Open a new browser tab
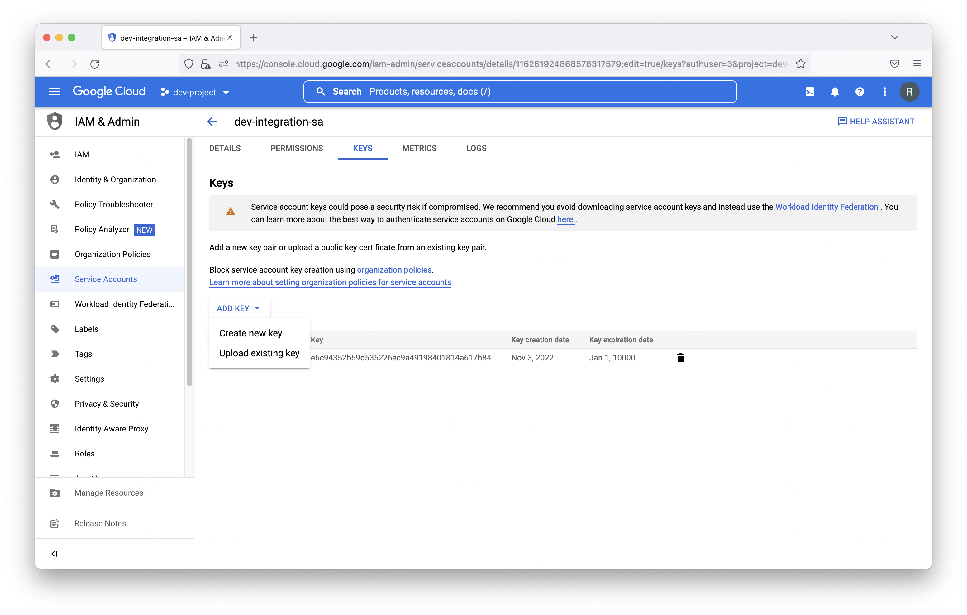This screenshot has height=615, width=967. [253, 38]
